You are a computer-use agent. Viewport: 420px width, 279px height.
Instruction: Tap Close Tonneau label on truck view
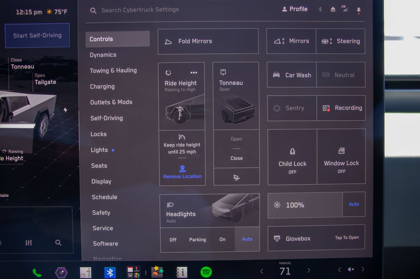(22, 64)
